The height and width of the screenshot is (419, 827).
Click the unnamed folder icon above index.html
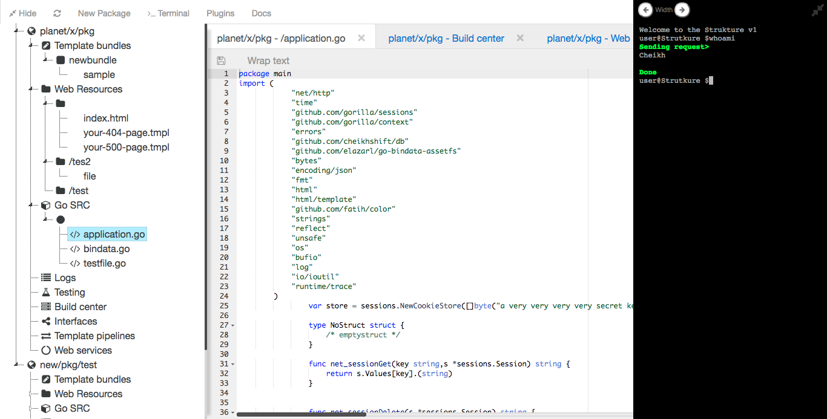point(61,104)
